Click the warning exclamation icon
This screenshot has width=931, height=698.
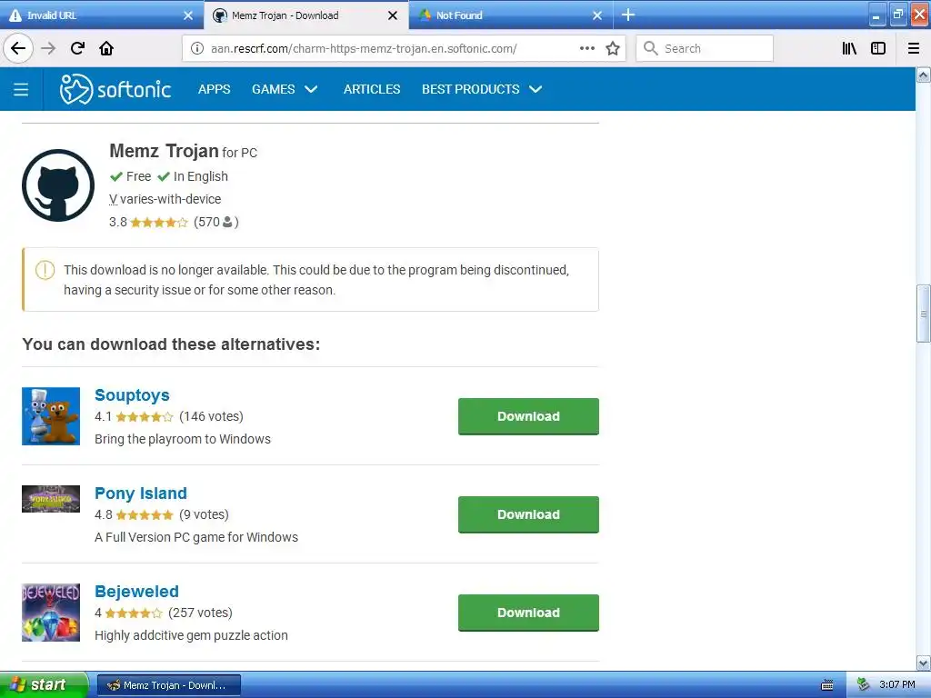tap(45, 270)
